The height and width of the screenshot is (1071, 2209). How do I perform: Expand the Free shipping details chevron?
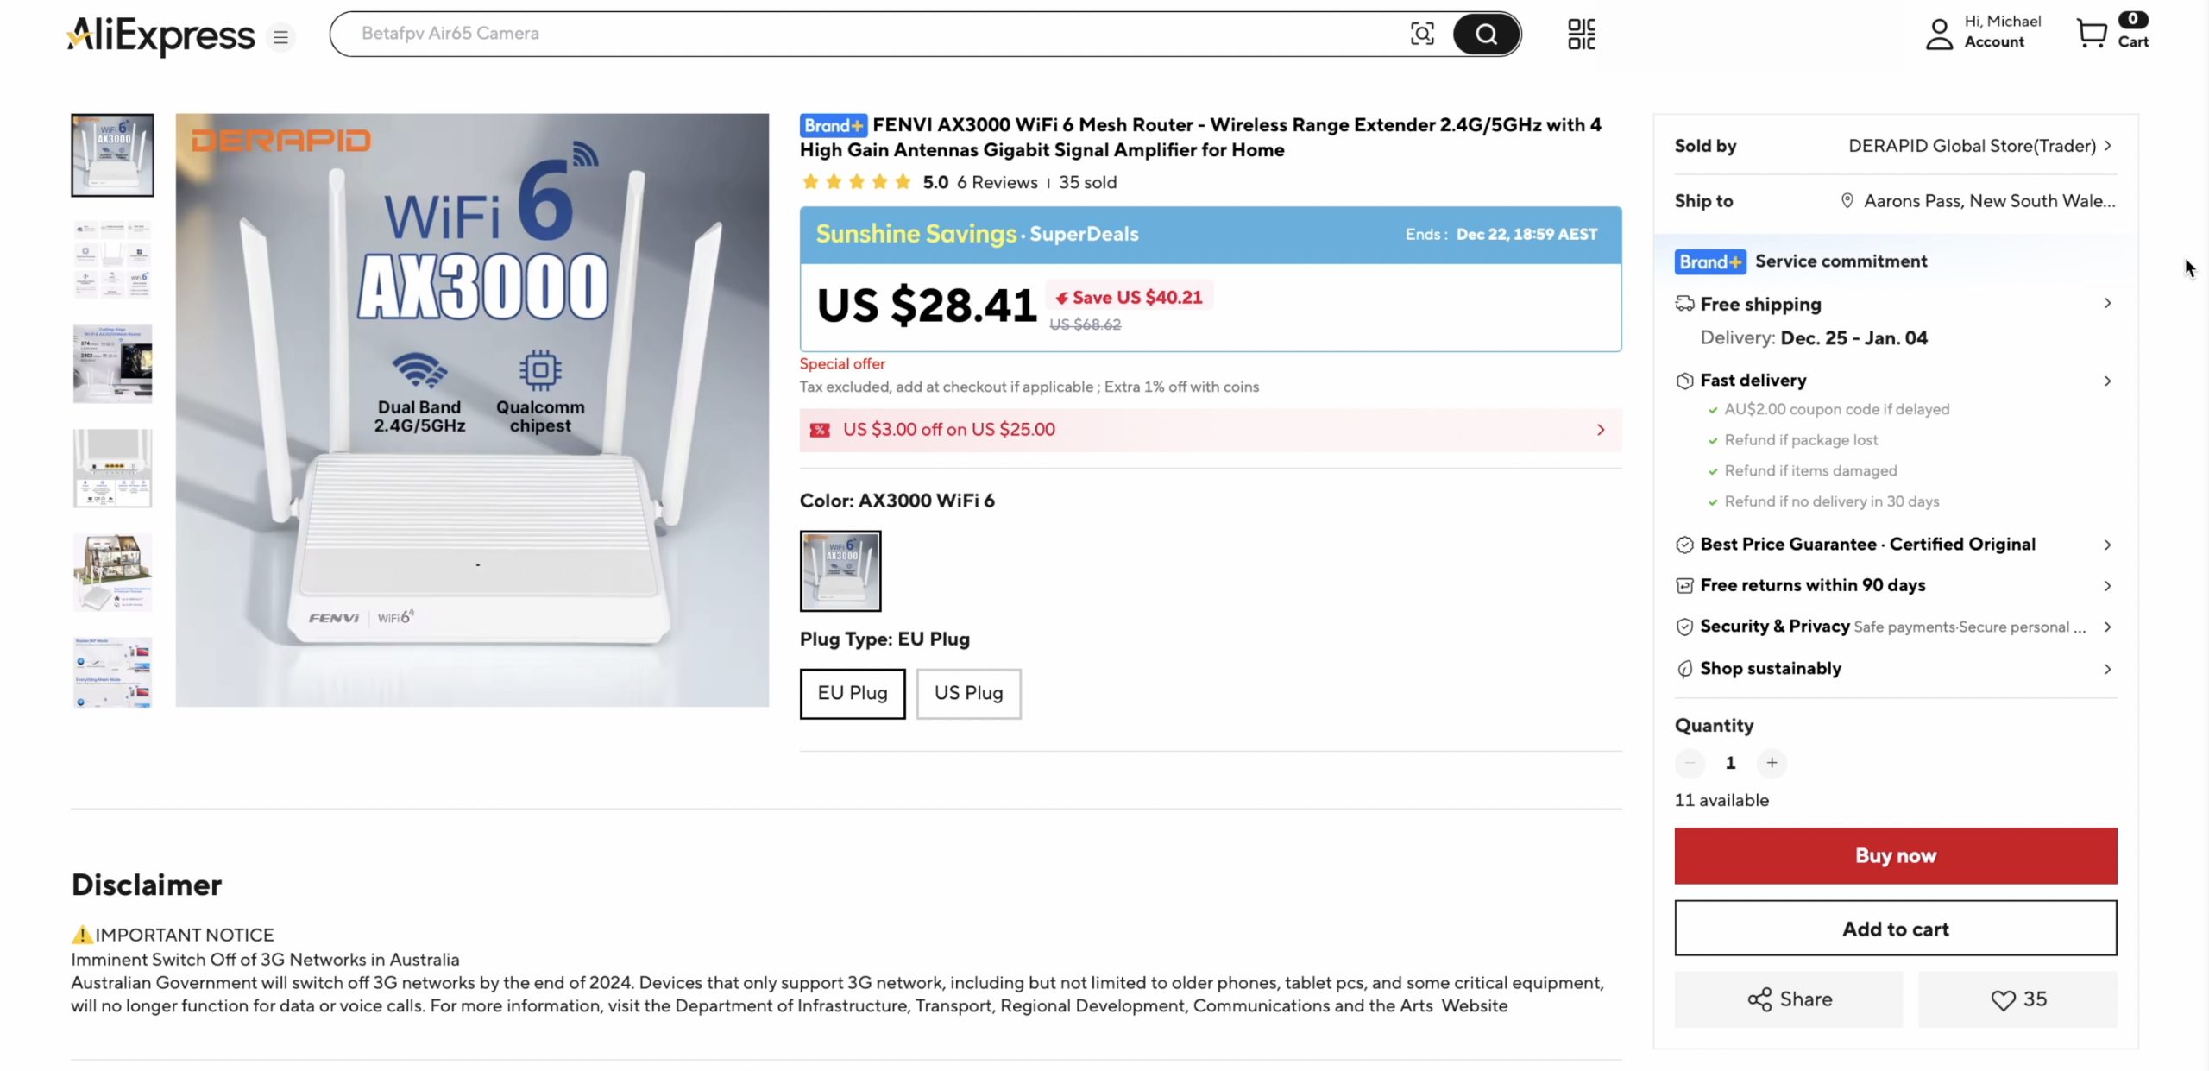[x=2107, y=304]
